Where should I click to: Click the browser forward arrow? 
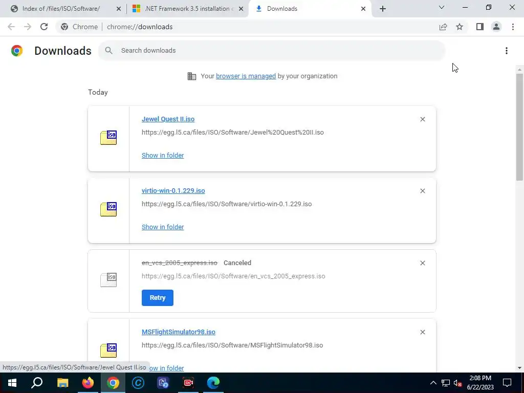click(x=28, y=27)
